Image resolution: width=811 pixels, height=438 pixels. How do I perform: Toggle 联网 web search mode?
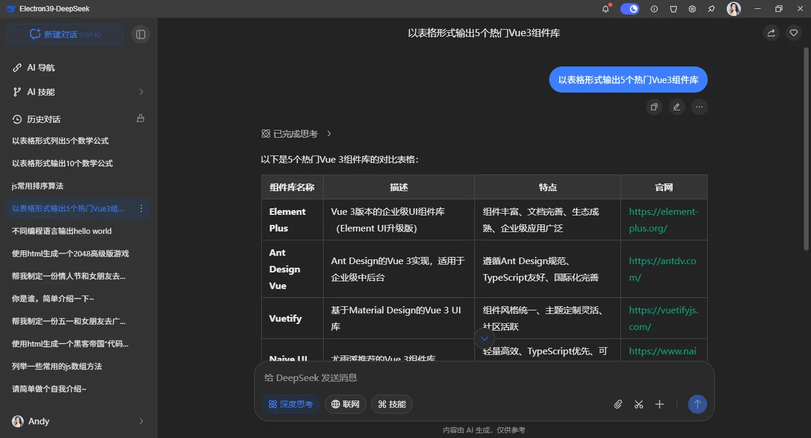345,404
